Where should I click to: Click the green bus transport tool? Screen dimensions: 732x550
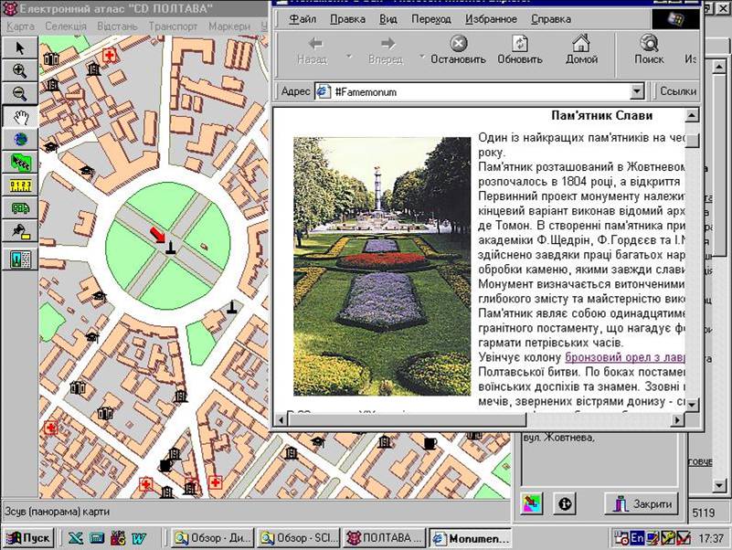point(19,209)
